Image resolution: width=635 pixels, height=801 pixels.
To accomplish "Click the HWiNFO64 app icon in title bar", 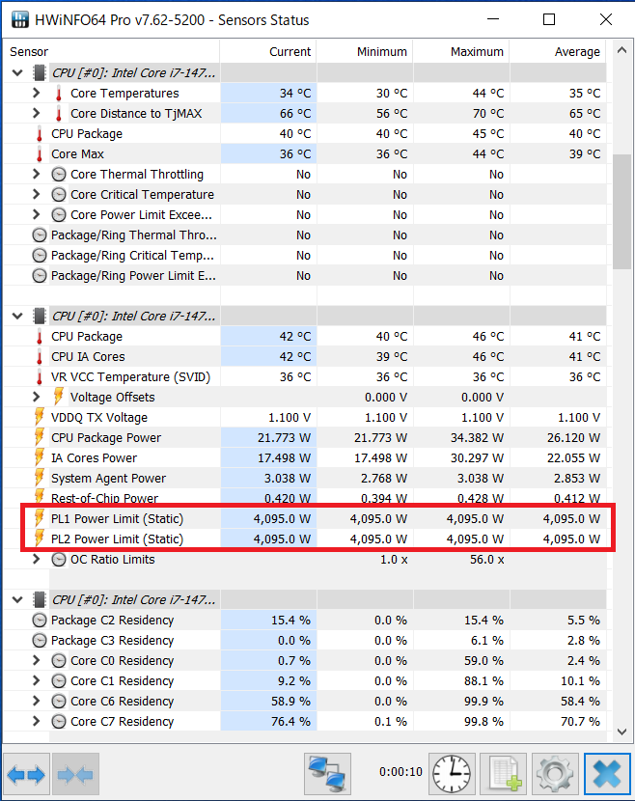I will (20, 20).
